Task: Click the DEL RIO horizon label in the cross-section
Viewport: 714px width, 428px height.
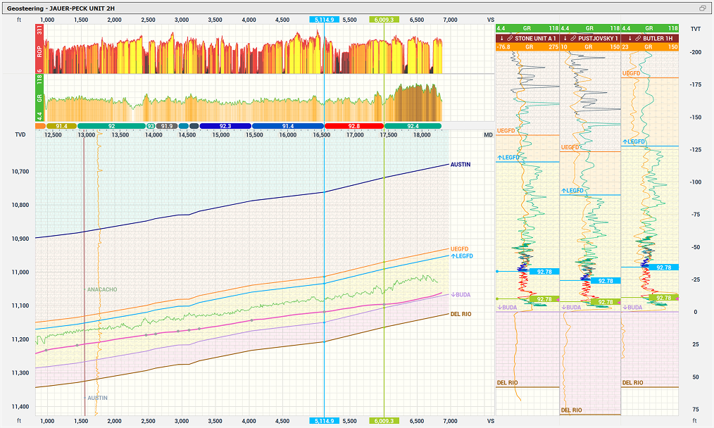Action: (461, 314)
